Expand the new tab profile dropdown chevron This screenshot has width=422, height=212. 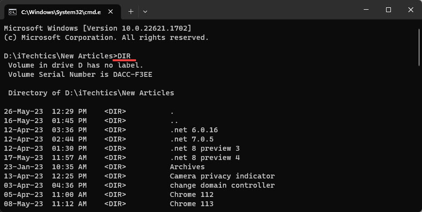(x=145, y=12)
